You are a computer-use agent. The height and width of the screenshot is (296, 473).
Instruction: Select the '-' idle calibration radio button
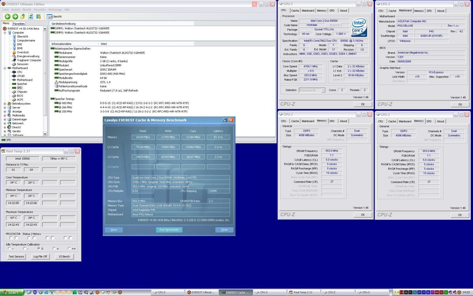[x=24, y=248]
